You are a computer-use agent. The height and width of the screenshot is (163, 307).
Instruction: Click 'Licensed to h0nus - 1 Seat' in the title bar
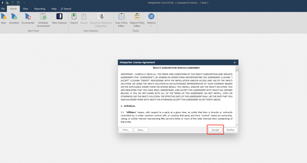click(x=192, y=3)
